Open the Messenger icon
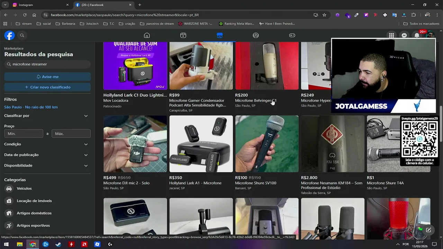 [404, 35]
